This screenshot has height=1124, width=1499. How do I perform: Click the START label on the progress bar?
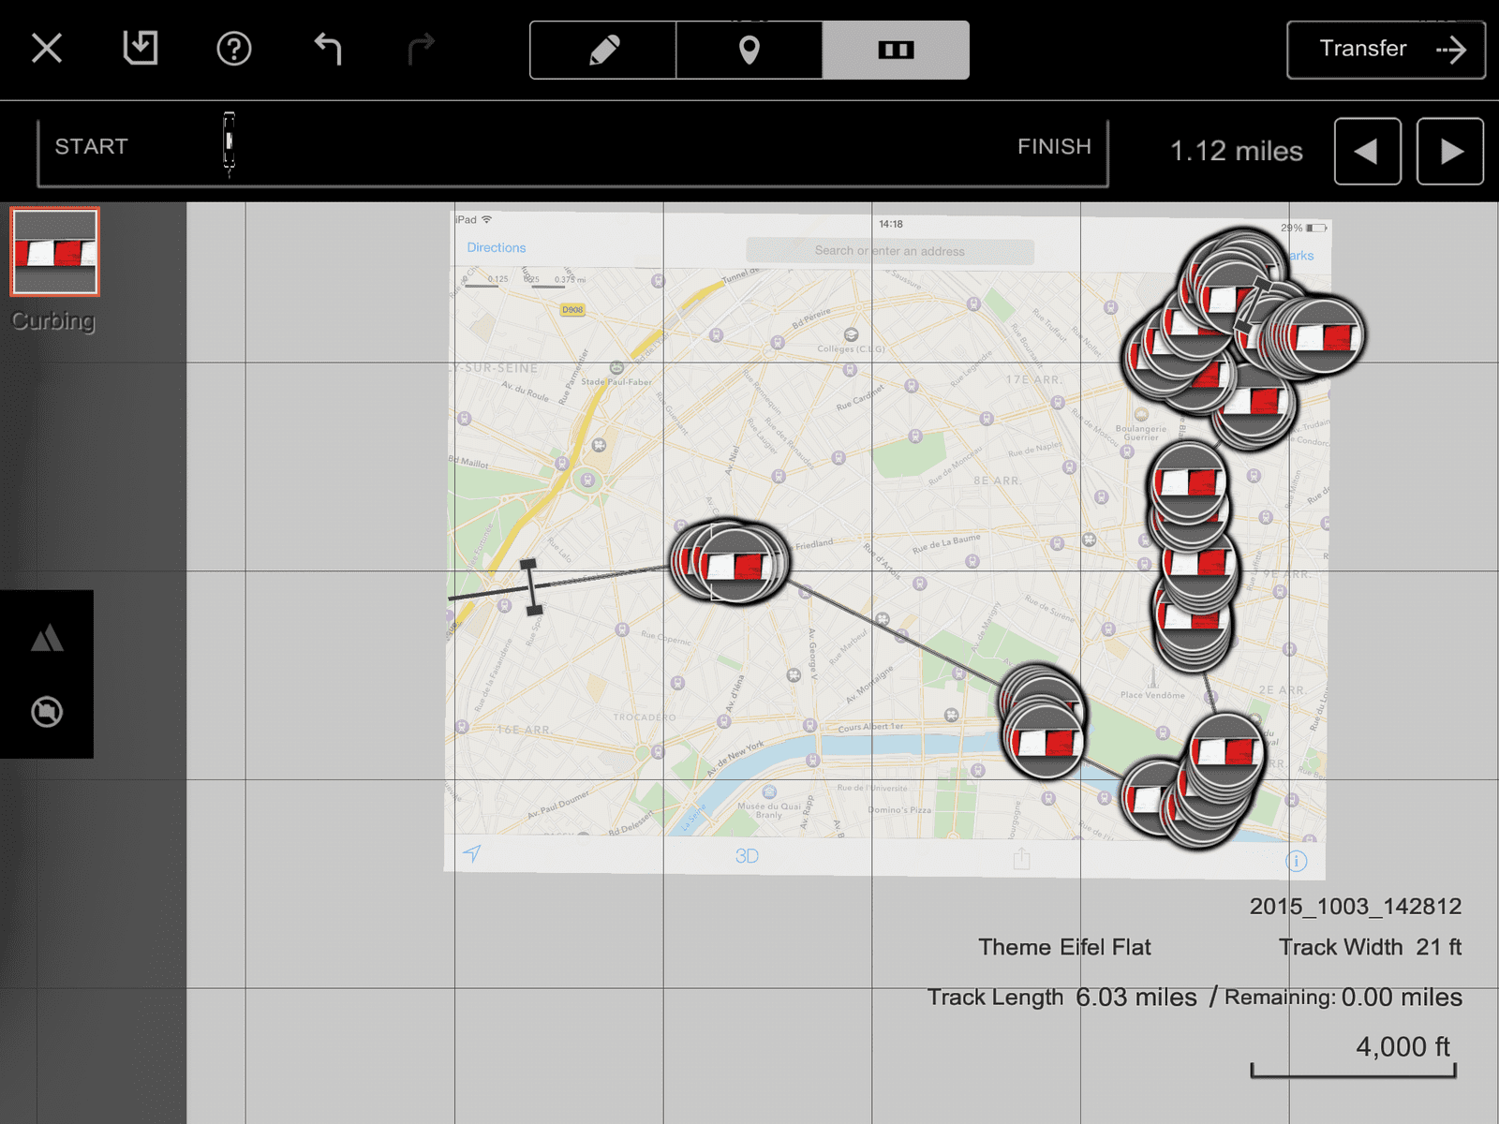point(91,147)
